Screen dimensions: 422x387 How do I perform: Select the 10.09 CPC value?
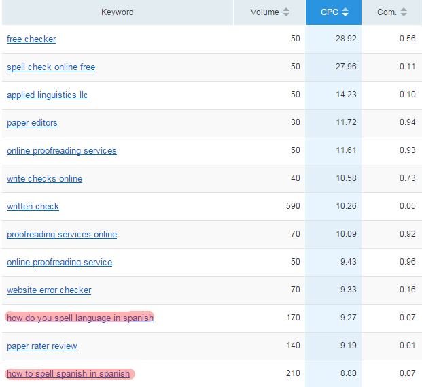click(346, 234)
